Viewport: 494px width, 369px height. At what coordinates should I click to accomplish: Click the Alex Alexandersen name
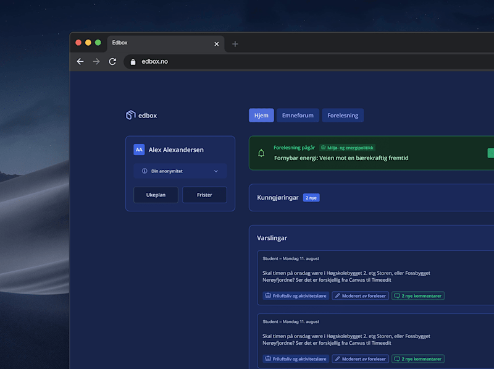click(176, 150)
